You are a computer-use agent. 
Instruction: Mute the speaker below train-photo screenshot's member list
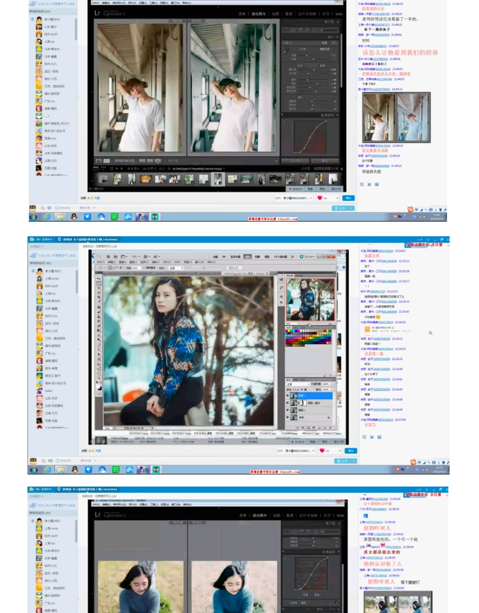pos(49,208)
